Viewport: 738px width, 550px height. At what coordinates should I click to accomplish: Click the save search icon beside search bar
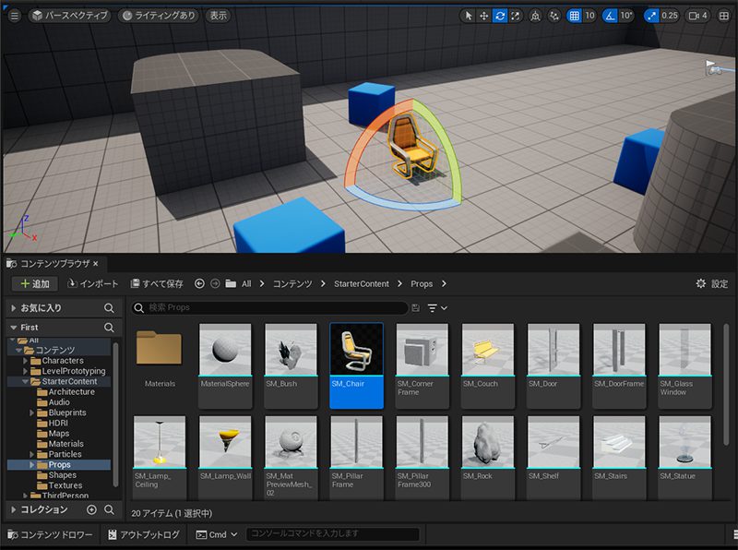tap(416, 307)
